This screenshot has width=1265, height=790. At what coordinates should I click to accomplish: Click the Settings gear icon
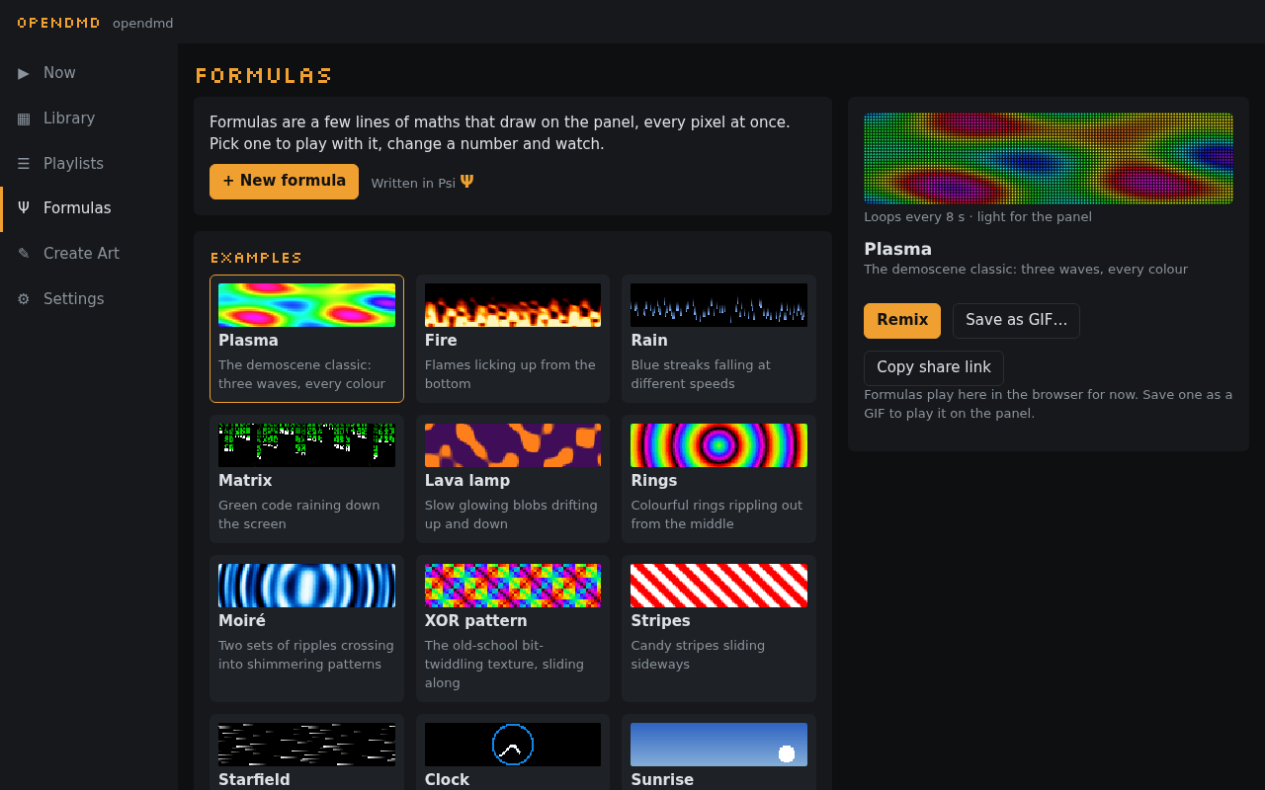pyautogui.click(x=24, y=299)
